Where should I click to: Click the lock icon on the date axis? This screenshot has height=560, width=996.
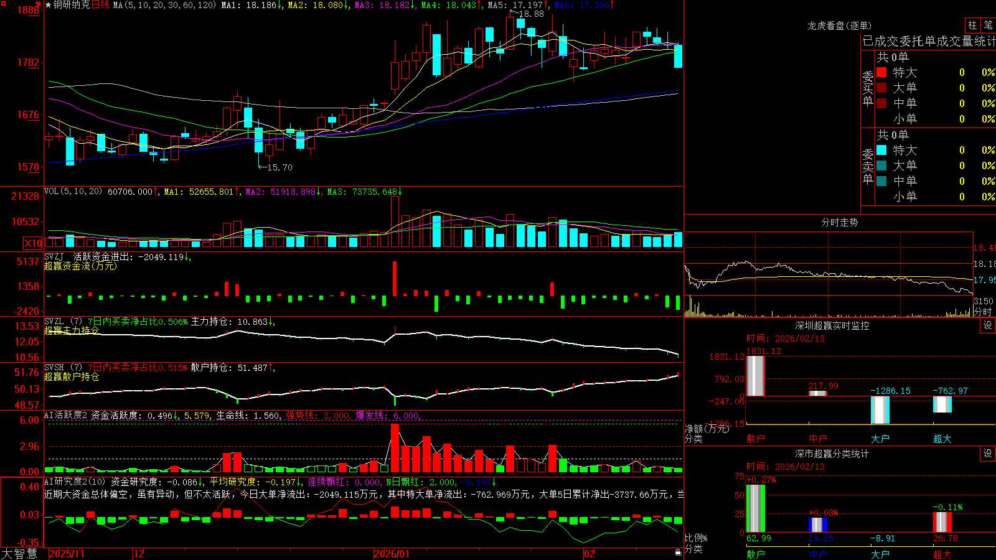pos(679,553)
